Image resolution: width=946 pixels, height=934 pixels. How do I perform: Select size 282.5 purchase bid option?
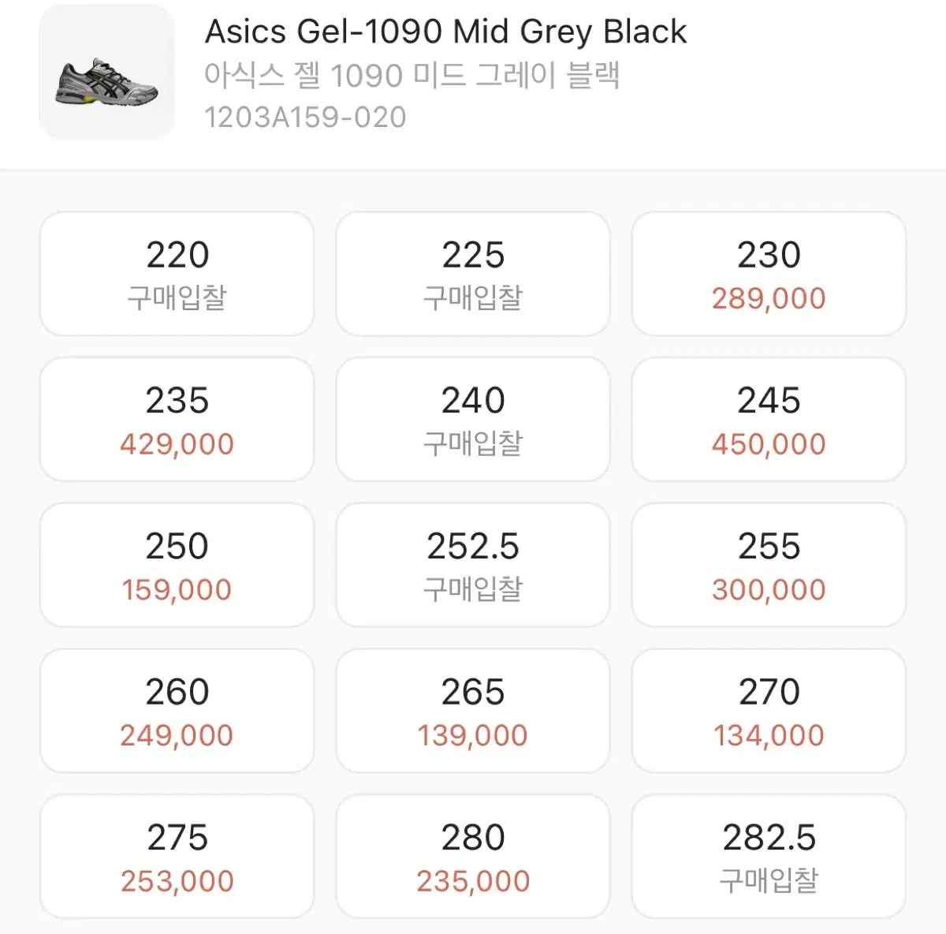point(769,856)
